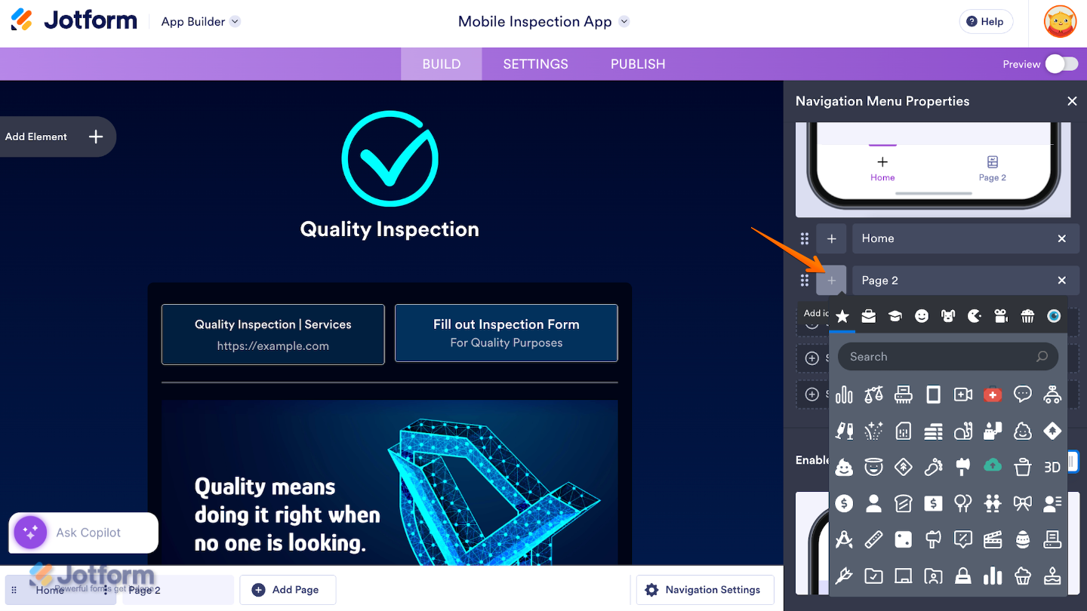1087x611 pixels.
Task: Pick the clapperboard icon
Action: pyautogui.click(x=993, y=539)
